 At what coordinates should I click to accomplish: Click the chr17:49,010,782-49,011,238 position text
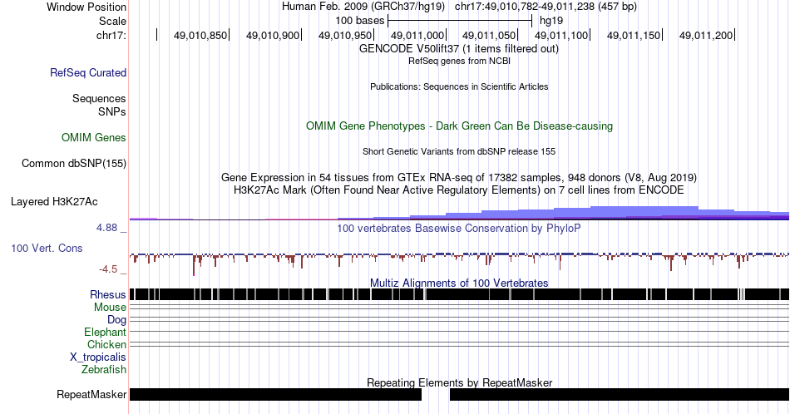pos(546,7)
